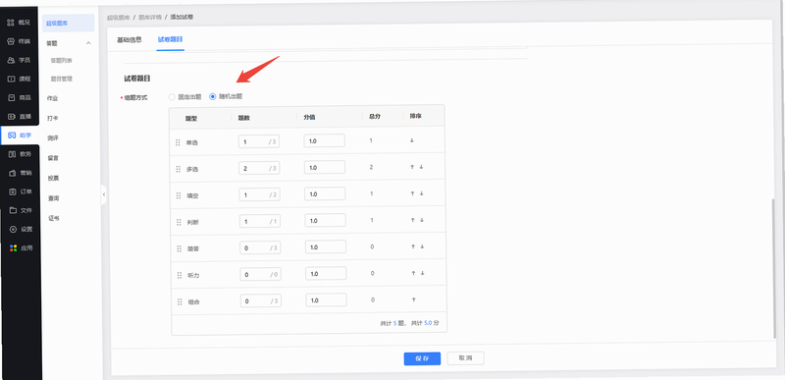Image resolution: width=785 pixels, height=380 pixels.
Task: Open the 概况 overview sidebar icon
Action: tap(10, 22)
